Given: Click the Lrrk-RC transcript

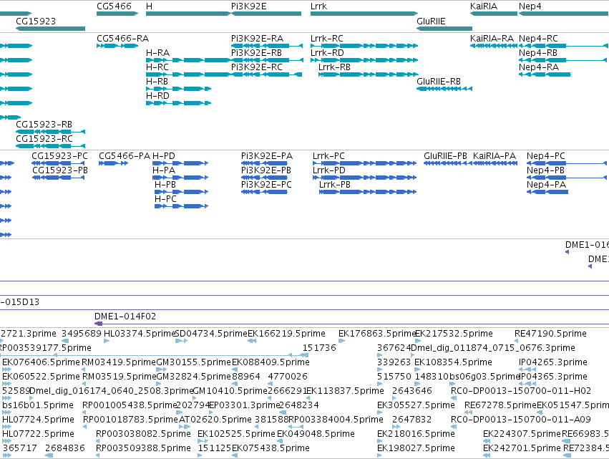Looking at the screenshot, I should point(364,46).
